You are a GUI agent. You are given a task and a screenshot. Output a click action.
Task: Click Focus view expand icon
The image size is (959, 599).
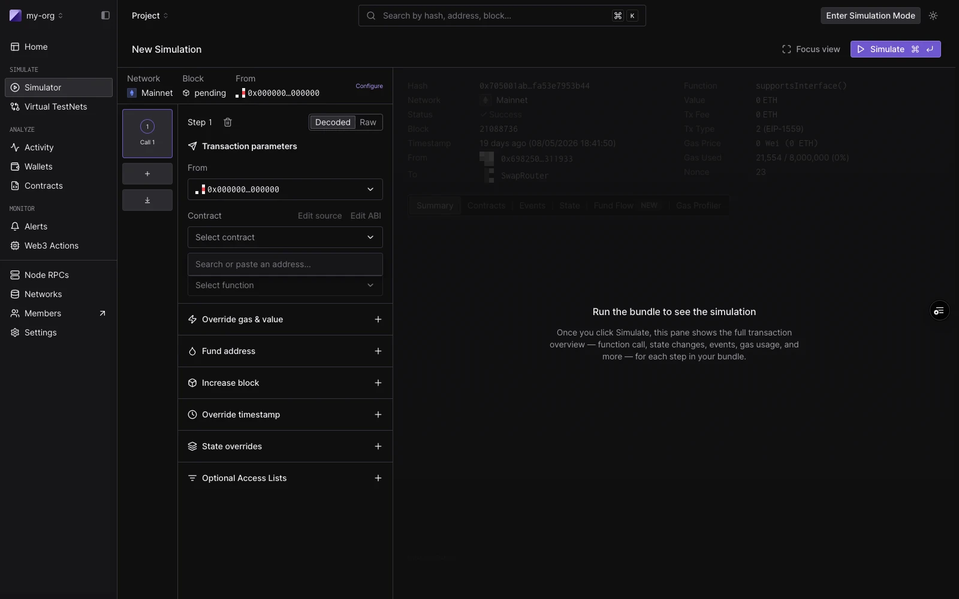786,49
